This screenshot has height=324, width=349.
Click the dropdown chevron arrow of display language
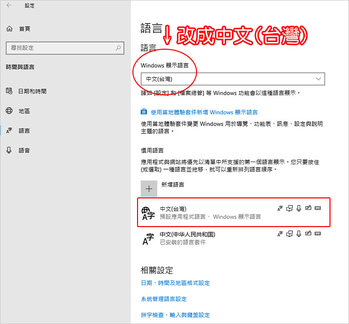pyautogui.click(x=319, y=79)
